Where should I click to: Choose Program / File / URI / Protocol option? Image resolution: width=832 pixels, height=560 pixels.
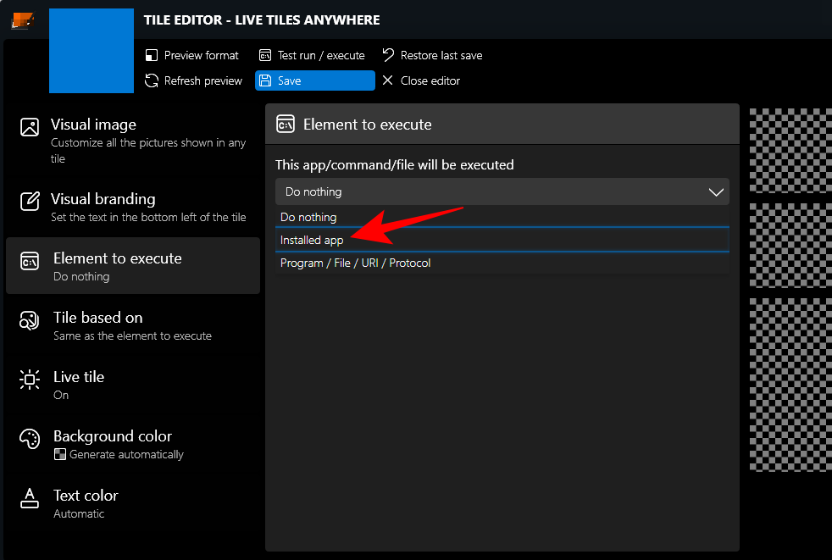tap(355, 263)
